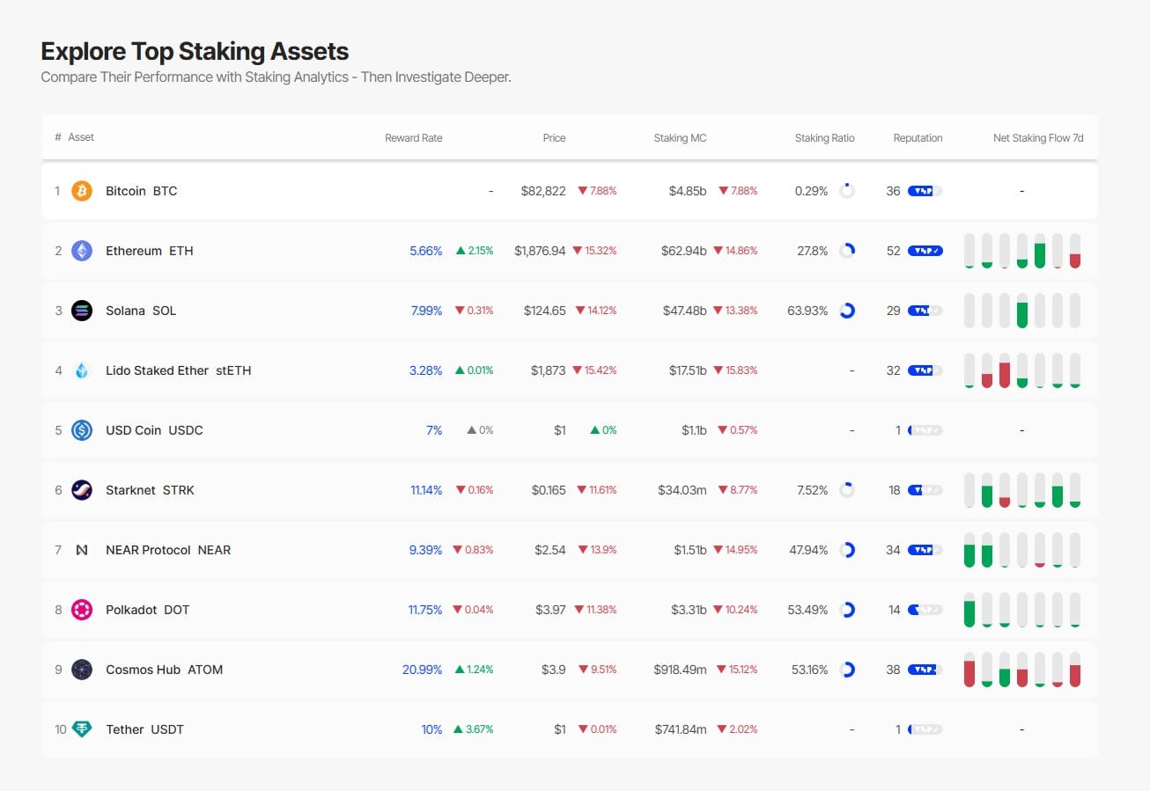Screen dimensions: 1150x791
Task: Click the Price column header
Action: [x=554, y=138]
